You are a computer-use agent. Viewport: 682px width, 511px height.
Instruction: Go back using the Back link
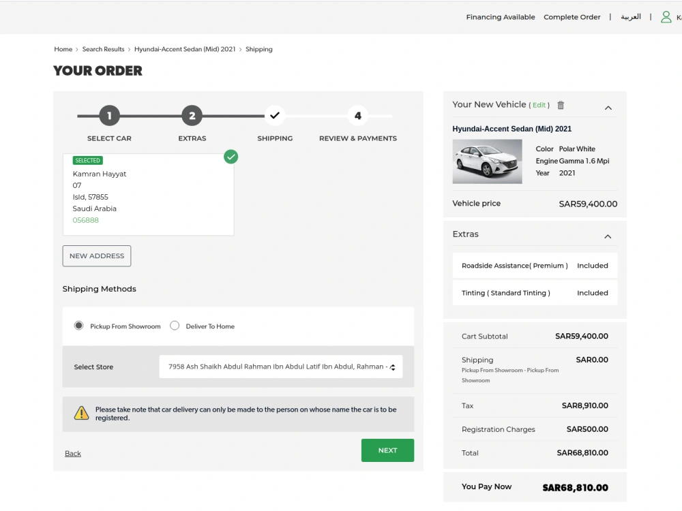pos(72,453)
